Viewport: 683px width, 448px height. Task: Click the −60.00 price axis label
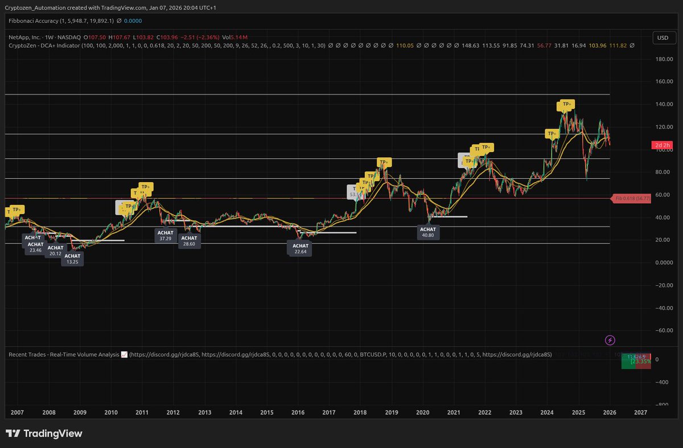pyautogui.click(x=664, y=330)
